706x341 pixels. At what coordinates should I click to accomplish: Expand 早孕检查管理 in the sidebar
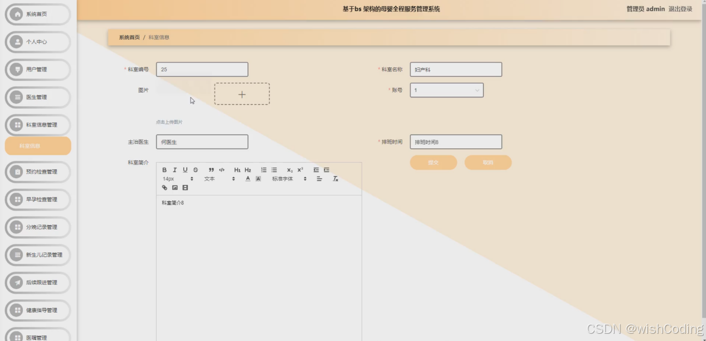pos(38,199)
